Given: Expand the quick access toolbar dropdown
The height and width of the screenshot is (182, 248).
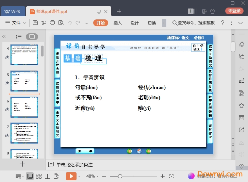Looking at the screenshot, I should (86, 23).
